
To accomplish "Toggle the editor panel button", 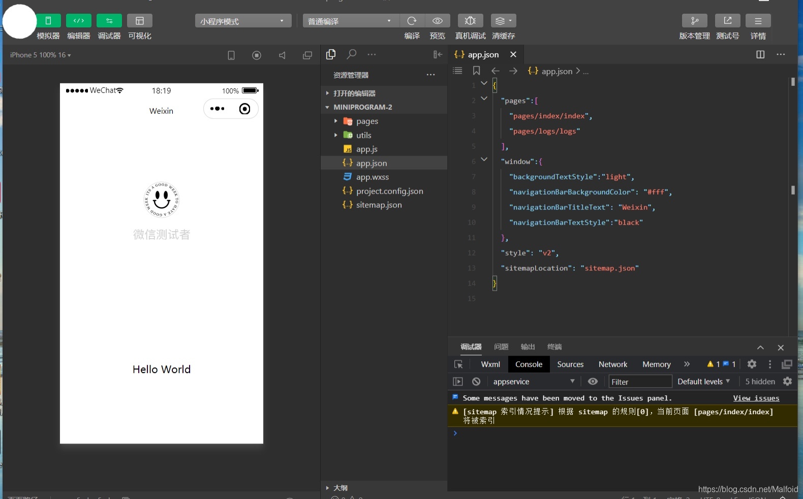I will (79, 21).
